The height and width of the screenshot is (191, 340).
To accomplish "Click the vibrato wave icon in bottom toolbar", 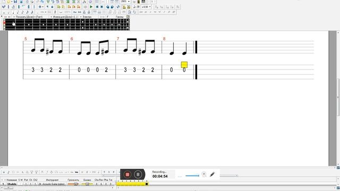I will point(76,172).
